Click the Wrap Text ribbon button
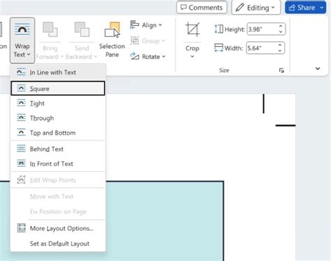This screenshot has width=331, height=261. pos(22,40)
